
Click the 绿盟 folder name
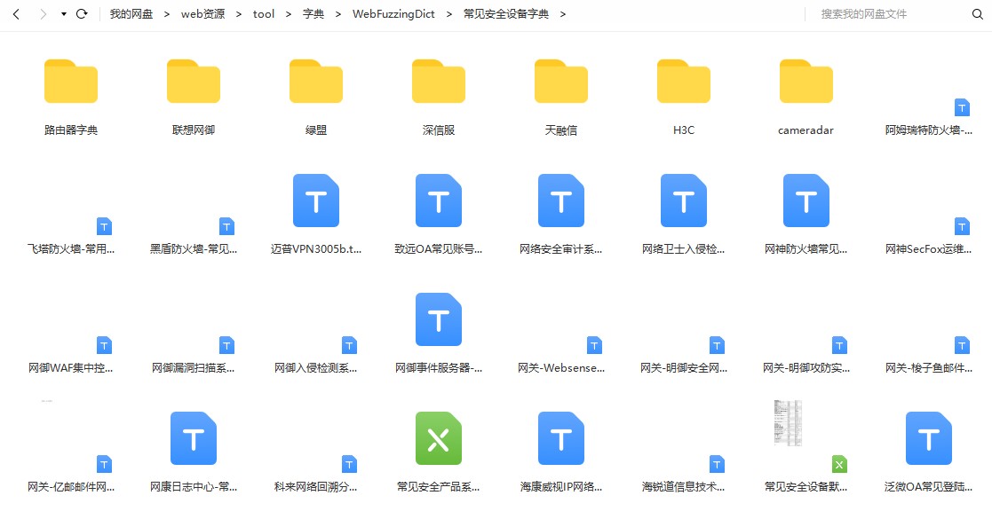pos(315,130)
